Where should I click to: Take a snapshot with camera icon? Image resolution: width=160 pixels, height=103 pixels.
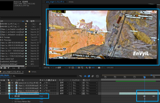click(99, 67)
